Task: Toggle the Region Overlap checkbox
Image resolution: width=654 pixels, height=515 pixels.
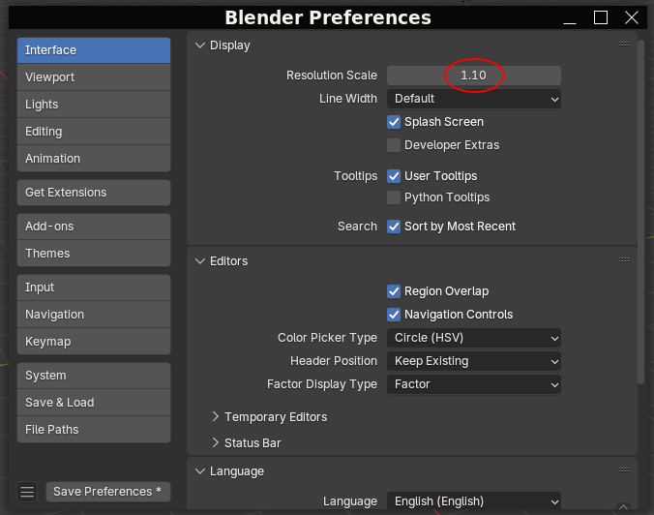Action: pyautogui.click(x=394, y=291)
